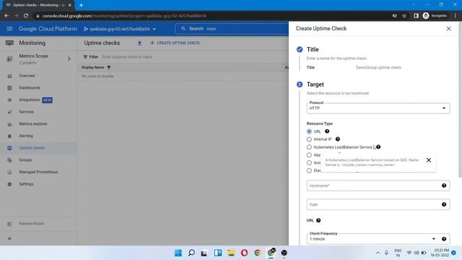Open the Protocol HTTP dropdown
This screenshot has width=462, height=260.
[378, 108]
